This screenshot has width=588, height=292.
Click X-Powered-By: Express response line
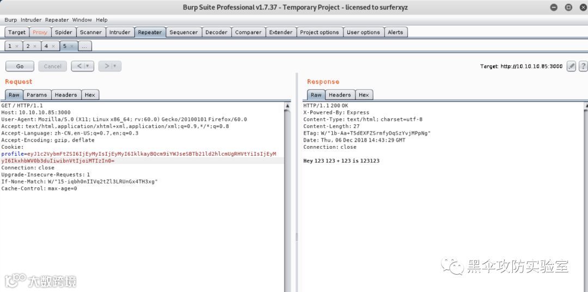click(x=336, y=112)
